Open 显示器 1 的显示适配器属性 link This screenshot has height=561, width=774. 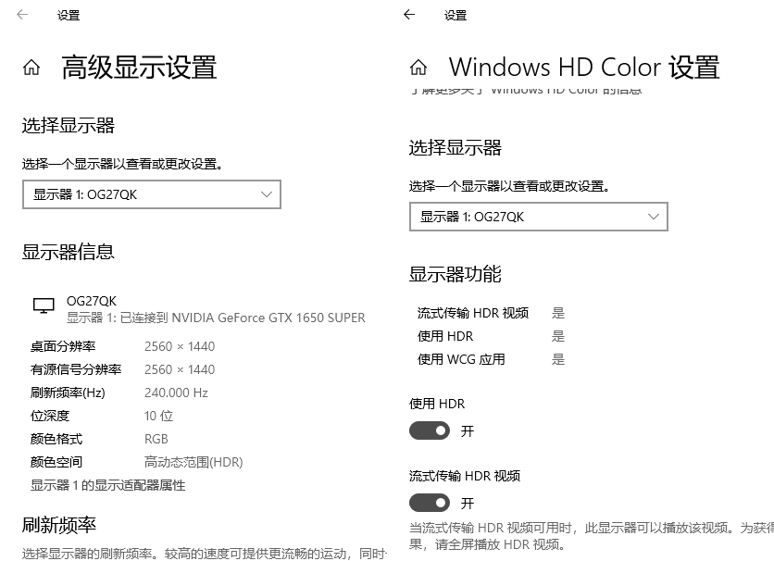point(108,485)
